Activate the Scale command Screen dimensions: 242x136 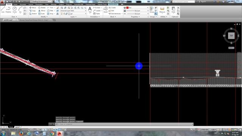click(42, 14)
